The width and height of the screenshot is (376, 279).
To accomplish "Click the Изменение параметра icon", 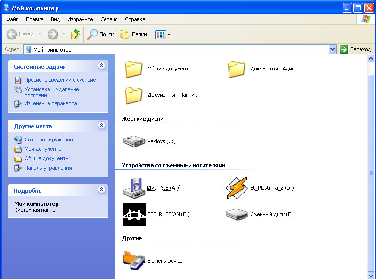I will pos(18,104).
